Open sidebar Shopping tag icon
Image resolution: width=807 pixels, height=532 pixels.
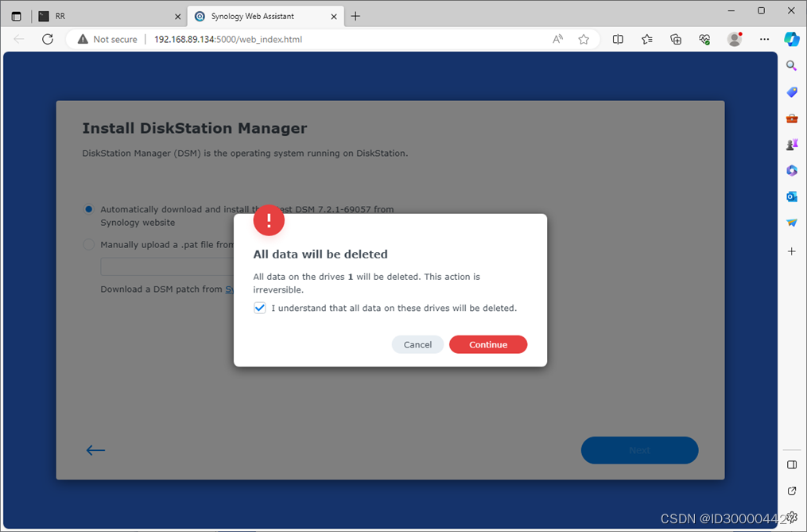pos(792,92)
